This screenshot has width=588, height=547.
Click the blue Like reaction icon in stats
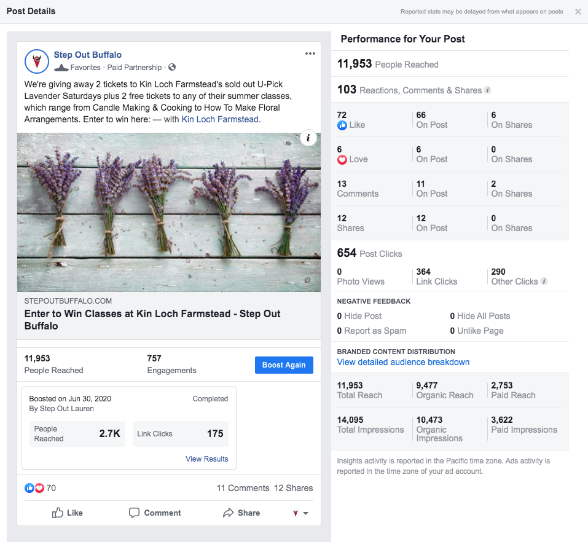[x=342, y=125]
